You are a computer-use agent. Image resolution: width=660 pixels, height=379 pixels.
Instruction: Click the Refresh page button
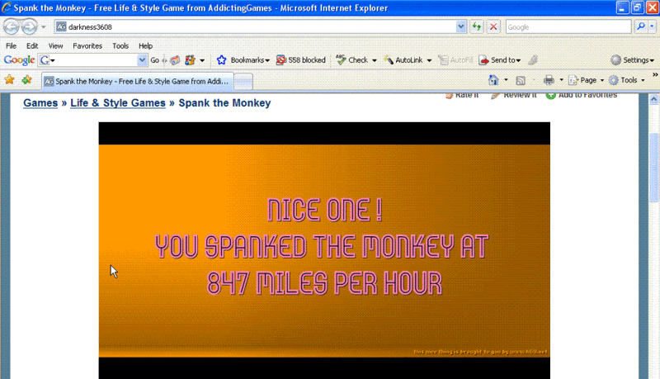point(477,26)
